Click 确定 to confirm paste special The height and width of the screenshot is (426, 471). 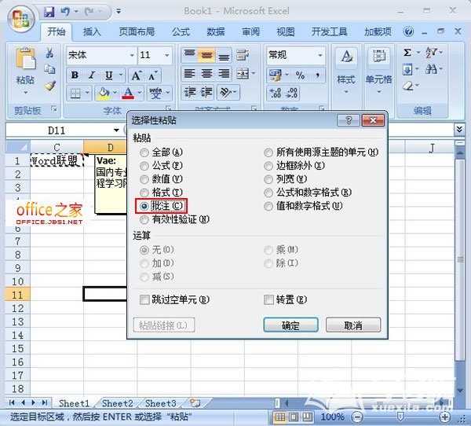point(290,325)
